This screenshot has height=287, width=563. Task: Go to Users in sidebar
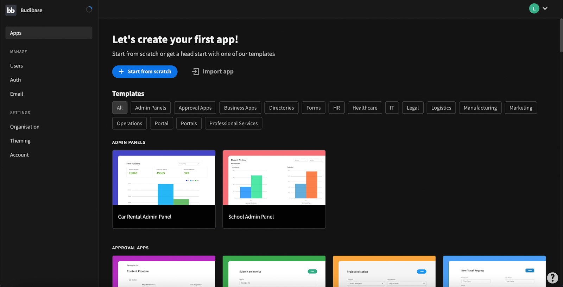17,66
